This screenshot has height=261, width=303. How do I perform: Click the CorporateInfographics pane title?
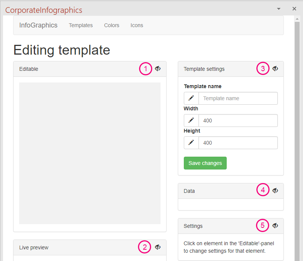click(x=44, y=10)
